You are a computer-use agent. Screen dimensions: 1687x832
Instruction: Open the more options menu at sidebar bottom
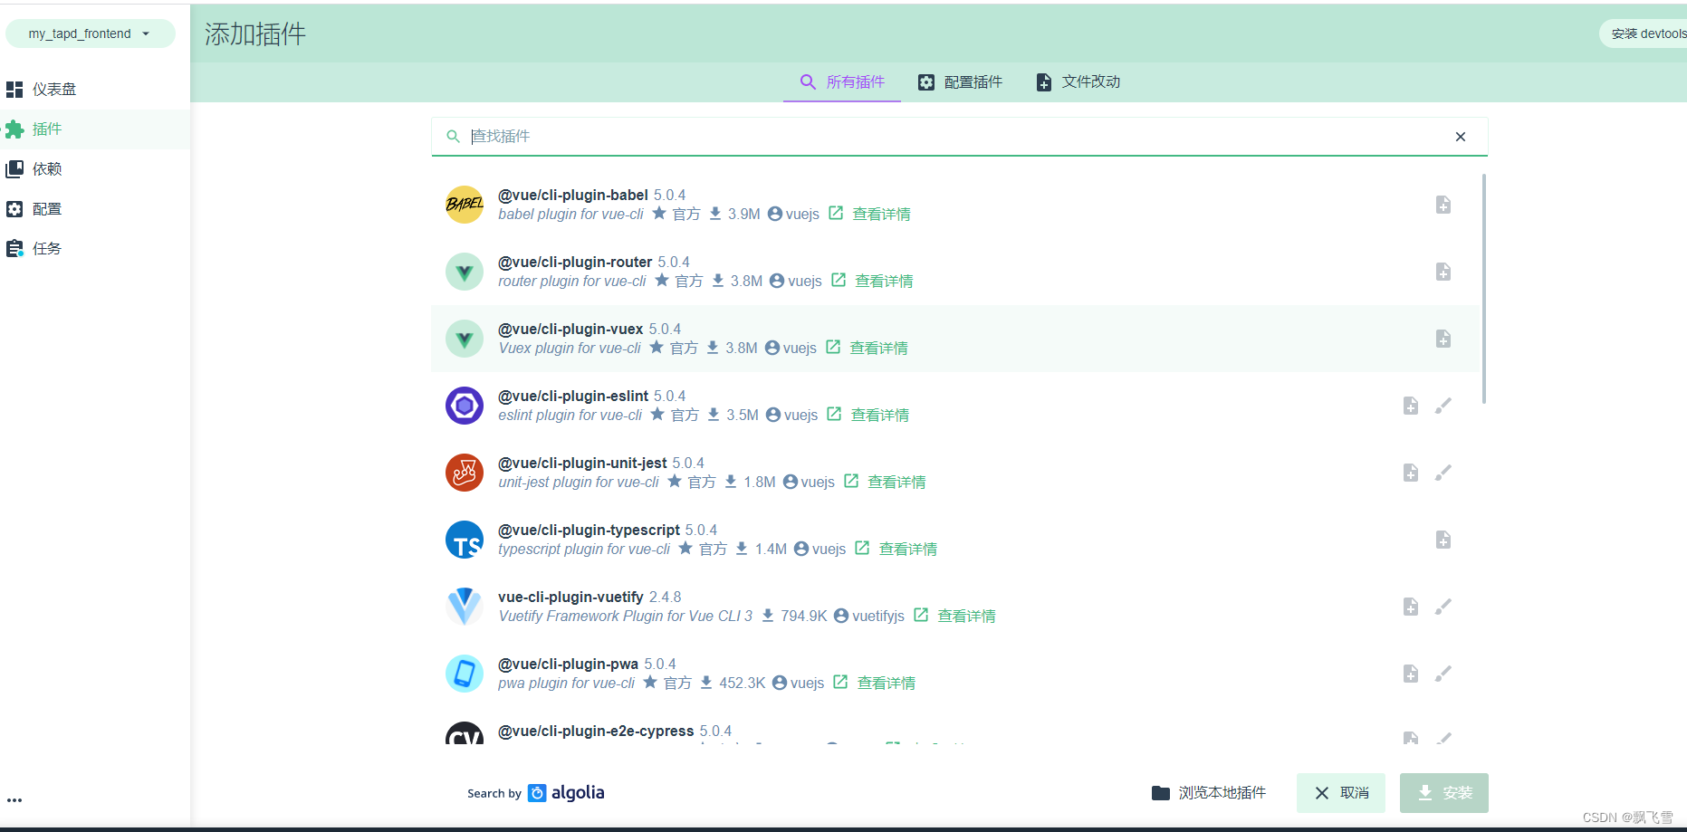pyautogui.click(x=14, y=800)
